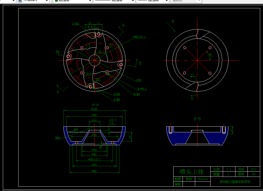This screenshot has height=191, width=263.
Task: Select section mark A at upper right of top view
Action: pos(123,25)
